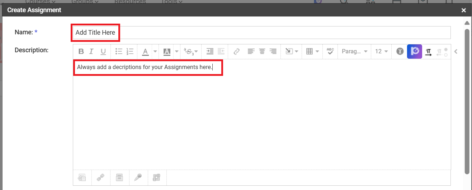Insert a numbered list
This screenshot has width=472, height=190.
pos(130,52)
